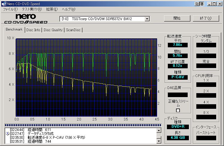Click the P-CAV type value
The image size is (224, 146).
tap(178, 77)
